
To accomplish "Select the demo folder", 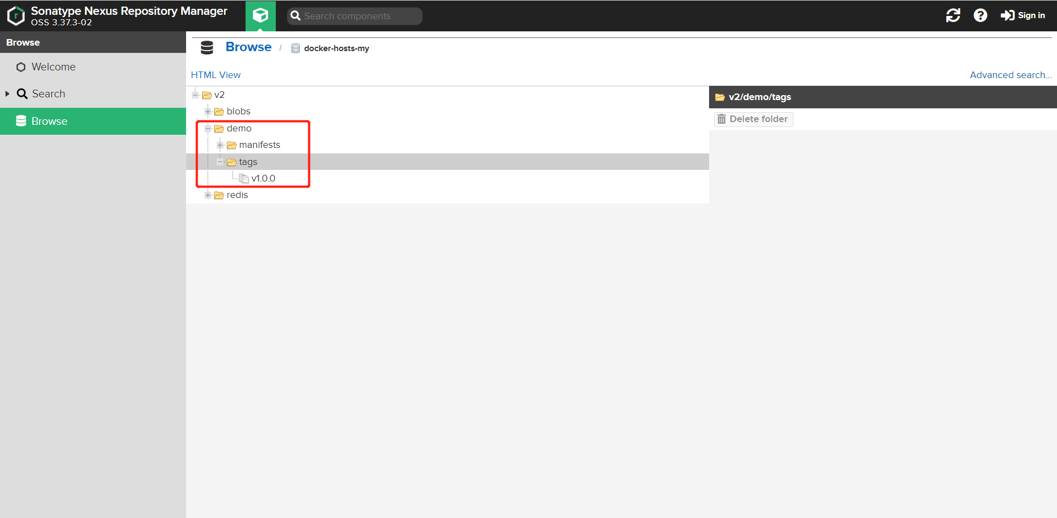I will coord(239,129).
